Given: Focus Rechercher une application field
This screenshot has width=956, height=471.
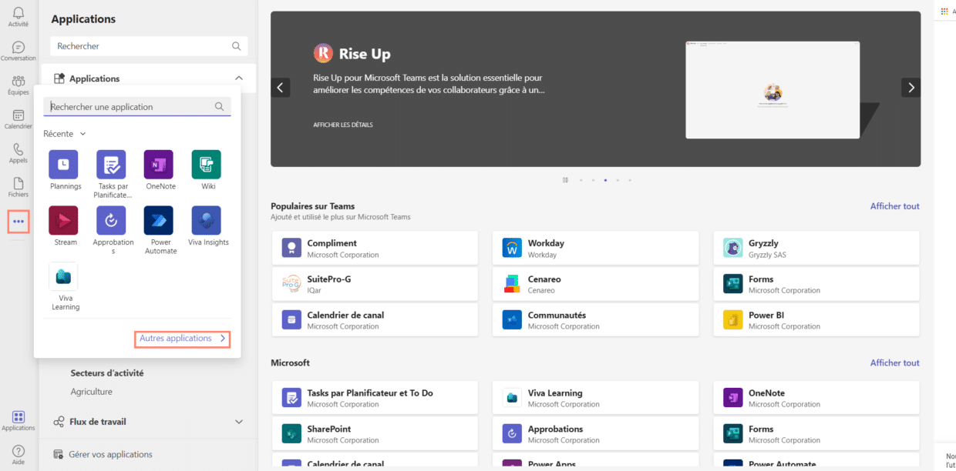Looking at the screenshot, I should pyautogui.click(x=137, y=107).
